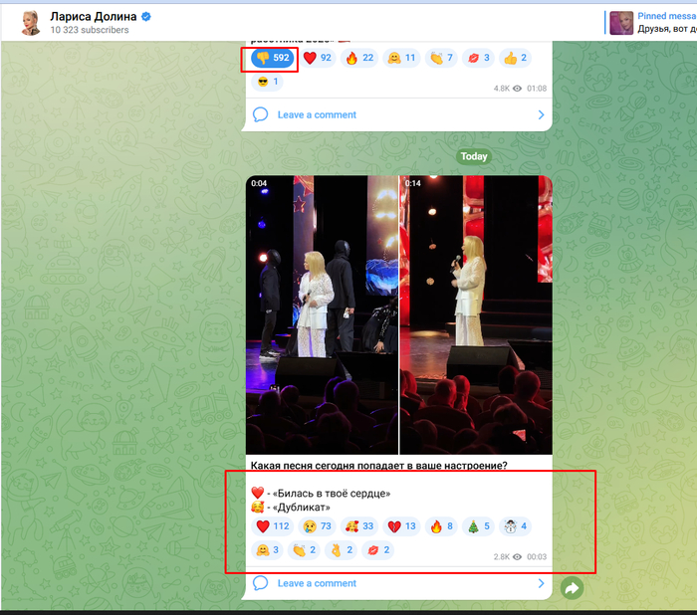697x615 pixels.
Task: Expand comments arrow on the upper post
Action: click(x=541, y=114)
